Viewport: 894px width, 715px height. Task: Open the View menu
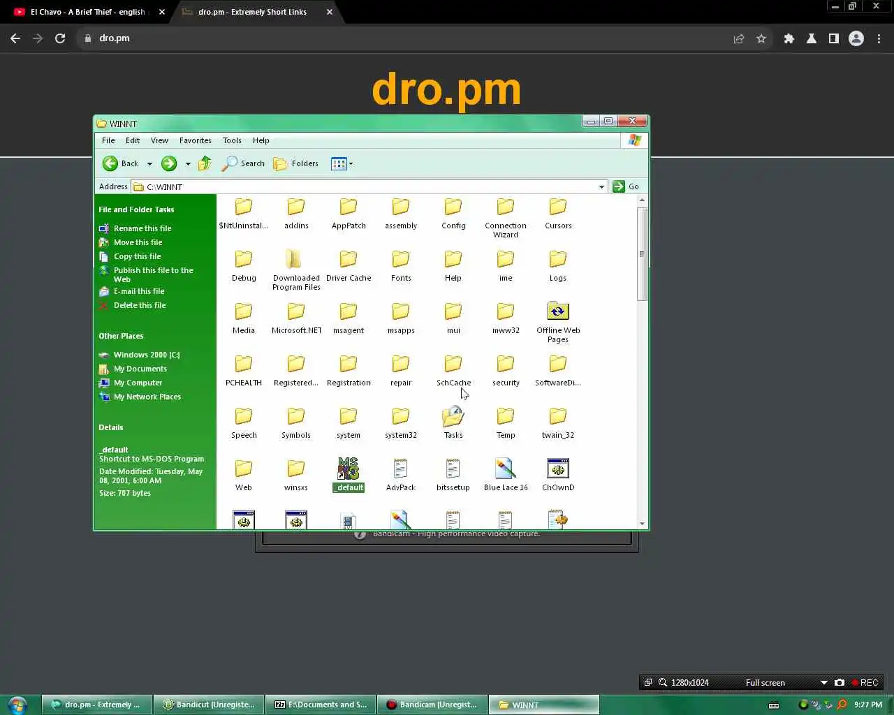159,140
